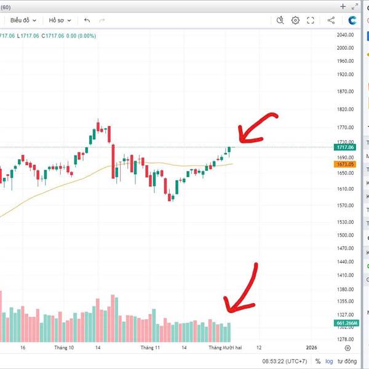
Task: Click the share chart icon
Action: pos(331,20)
